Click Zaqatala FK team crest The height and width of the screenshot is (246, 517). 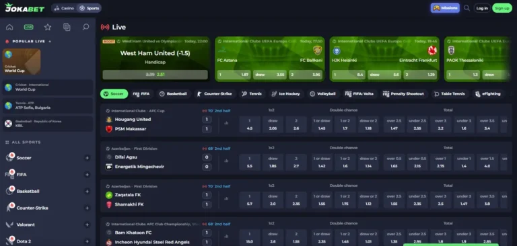[x=109, y=195]
